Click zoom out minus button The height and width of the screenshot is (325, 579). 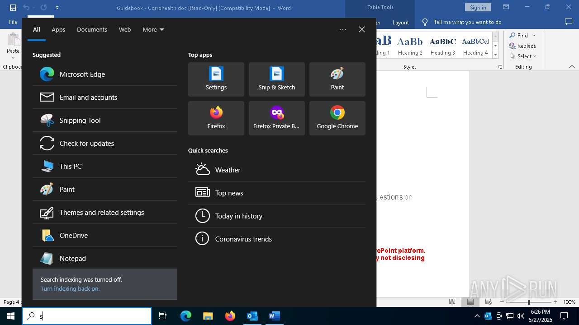(x=502, y=302)
